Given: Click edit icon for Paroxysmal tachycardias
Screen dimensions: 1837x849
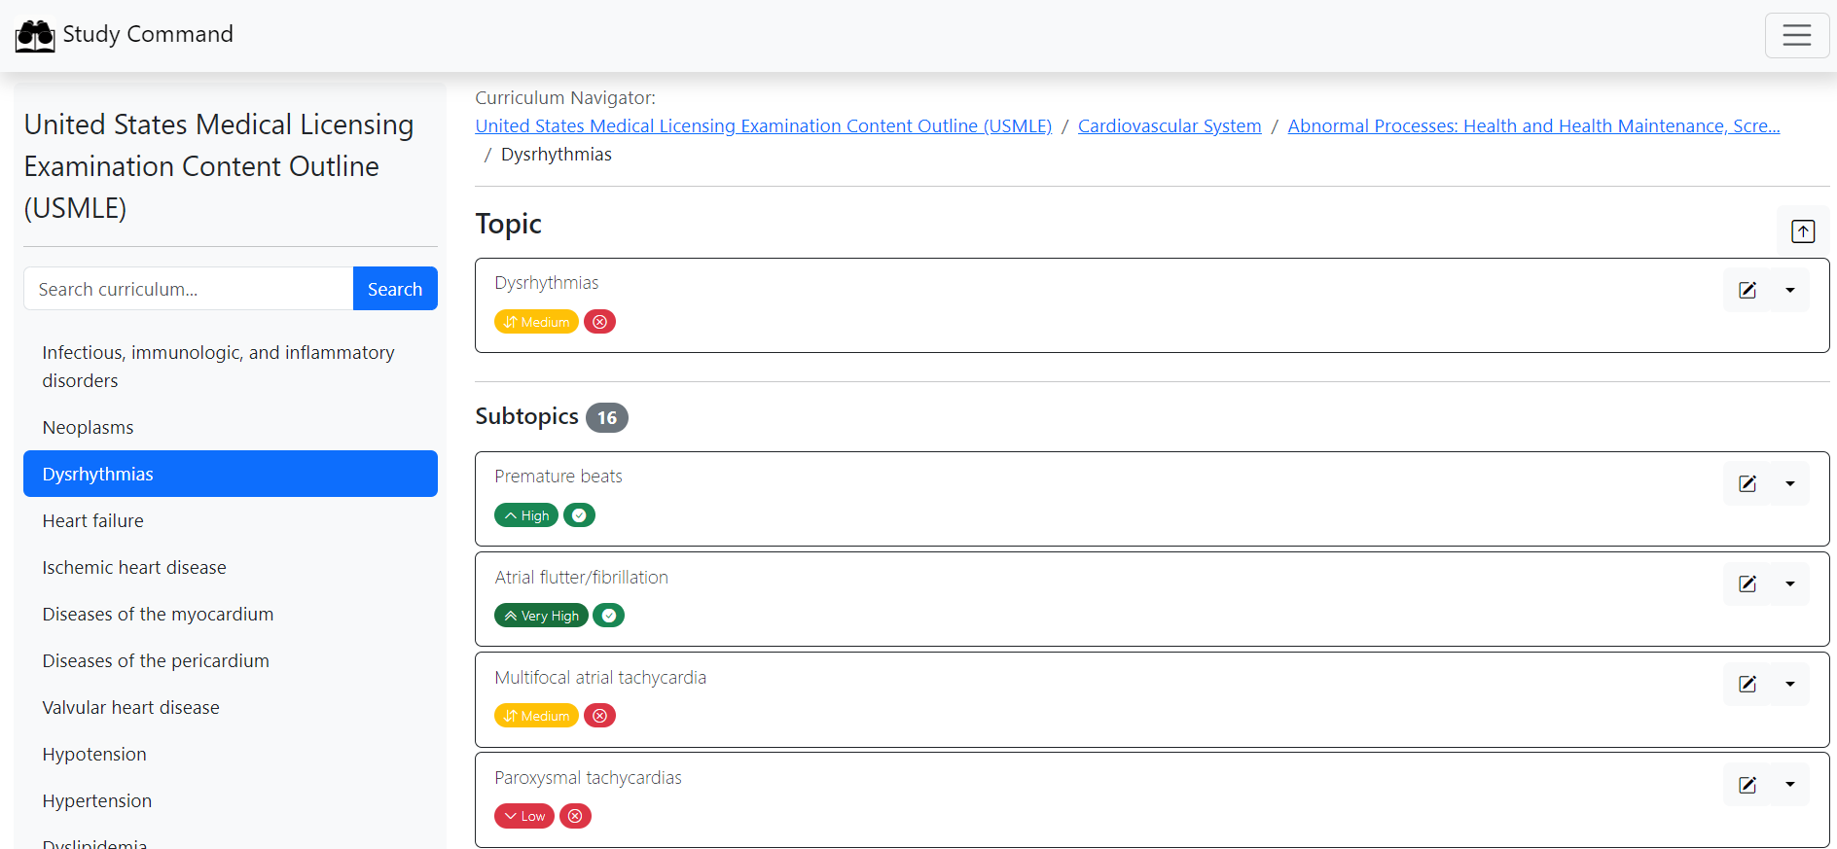Looking at the screenshot, I should tap(1747, 785).
